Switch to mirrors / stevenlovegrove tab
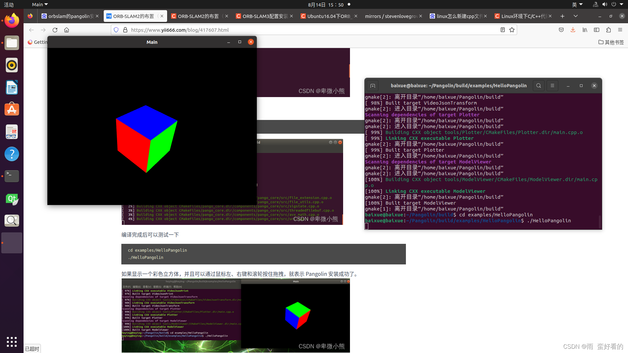Viewport: 628px width, 353px height. (x=391, y=16)
